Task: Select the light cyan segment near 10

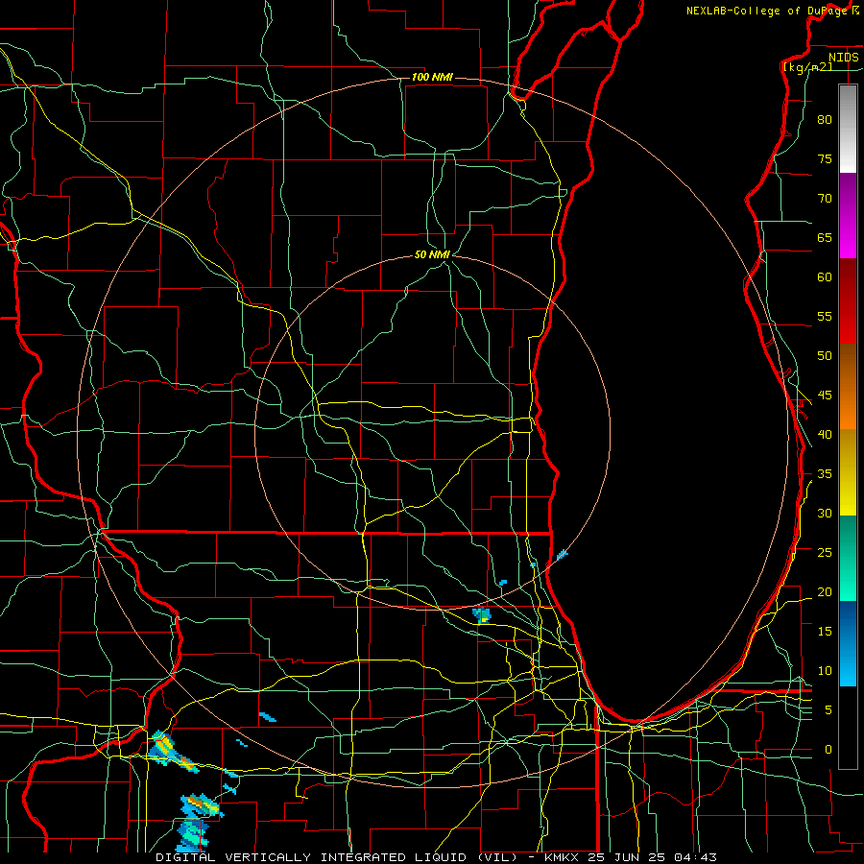Action: 848,672
